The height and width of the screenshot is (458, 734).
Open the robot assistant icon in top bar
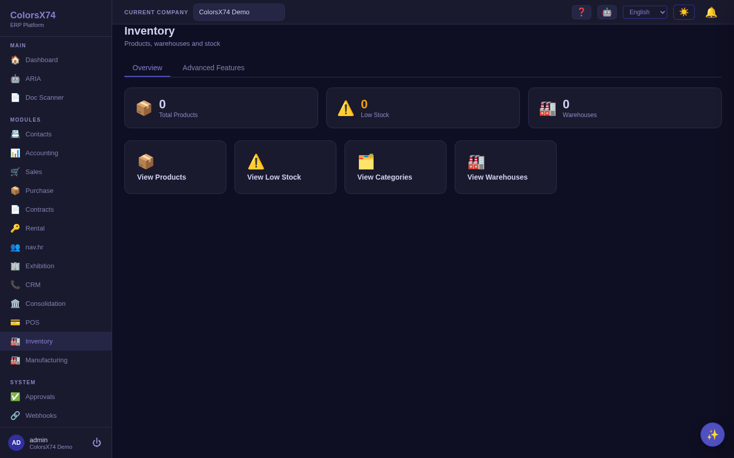click(607, 12)
